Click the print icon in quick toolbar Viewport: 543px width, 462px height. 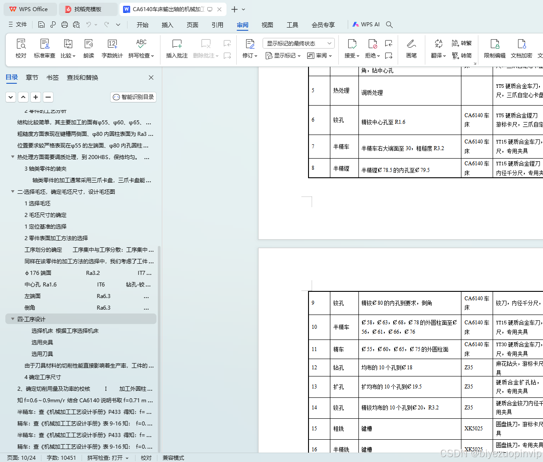pyautogui.click(x=65, y=25)
